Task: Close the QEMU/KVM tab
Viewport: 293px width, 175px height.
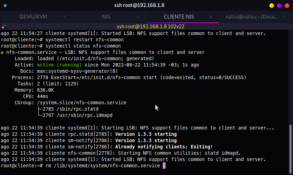Action: (65, 17)
